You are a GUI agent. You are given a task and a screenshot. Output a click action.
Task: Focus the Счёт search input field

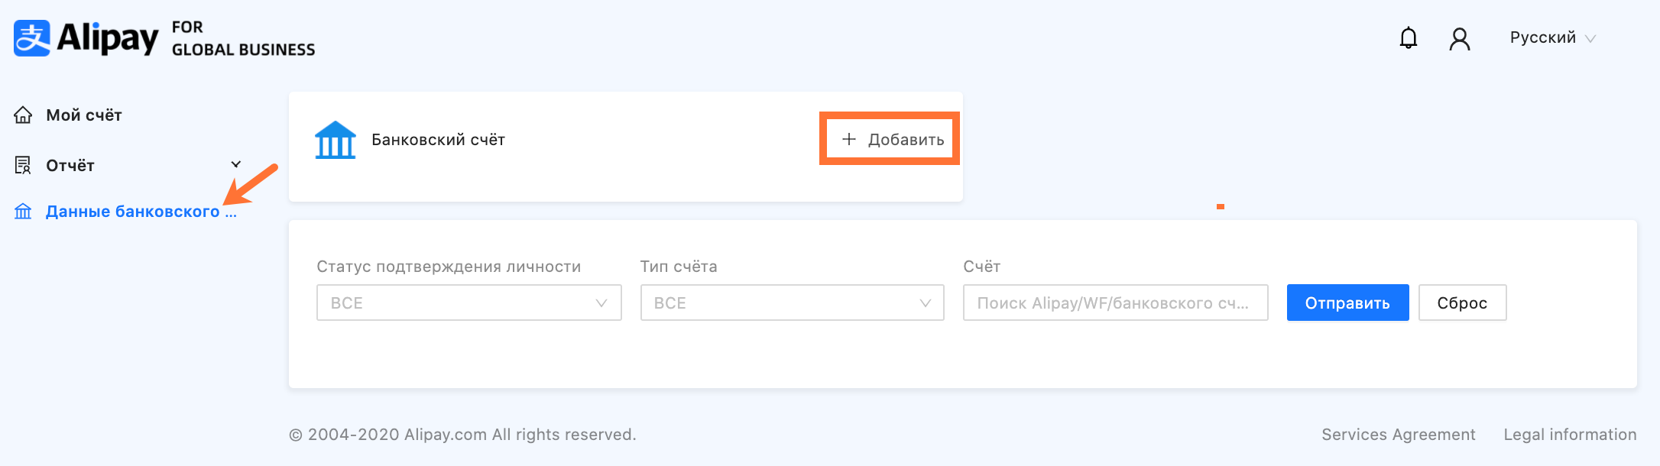coord(1116,303)
